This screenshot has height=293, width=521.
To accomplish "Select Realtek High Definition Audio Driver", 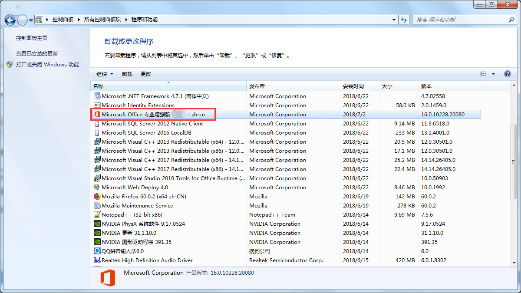I will [147, 260].
